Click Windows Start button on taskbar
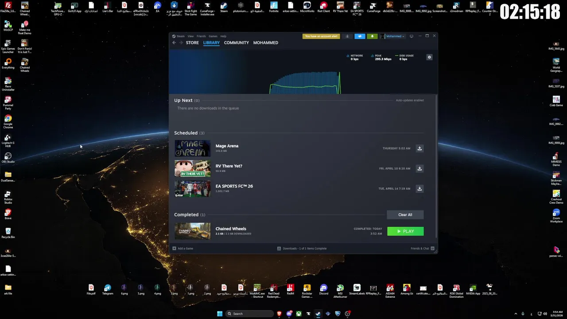The image size is (567, 319). pos(220,314)
